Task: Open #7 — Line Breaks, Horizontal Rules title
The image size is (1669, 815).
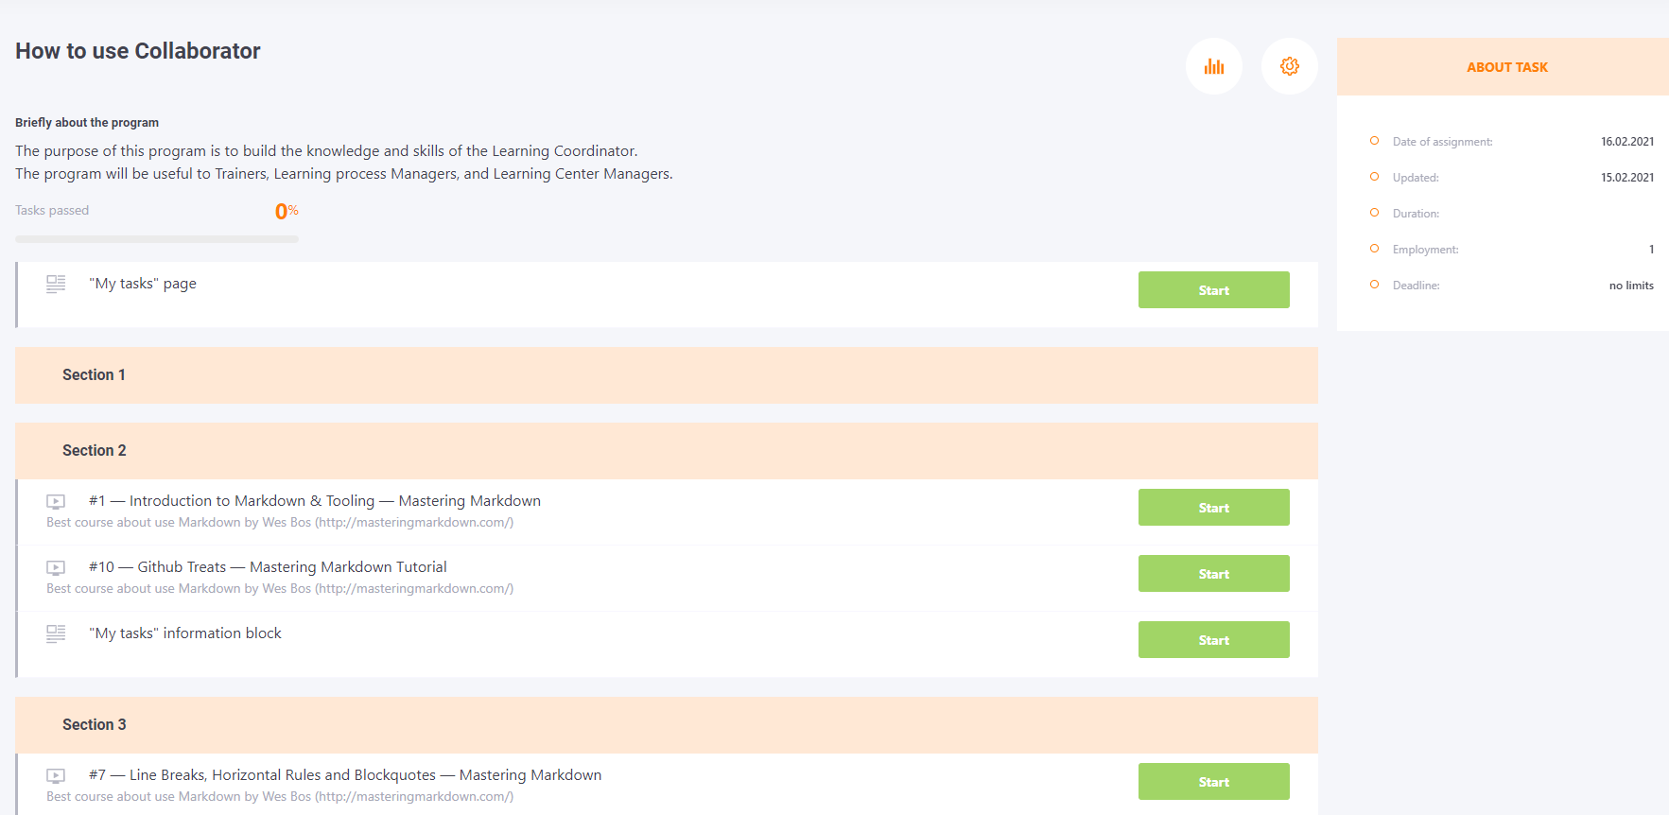Action: [x=345, y=775]
